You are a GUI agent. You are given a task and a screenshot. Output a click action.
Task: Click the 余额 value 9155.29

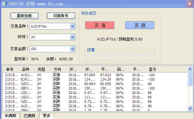pos(66,59)
